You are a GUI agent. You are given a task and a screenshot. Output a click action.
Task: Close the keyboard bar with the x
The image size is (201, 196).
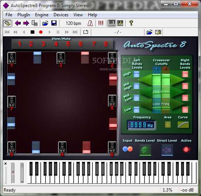(x=6, y=163)
